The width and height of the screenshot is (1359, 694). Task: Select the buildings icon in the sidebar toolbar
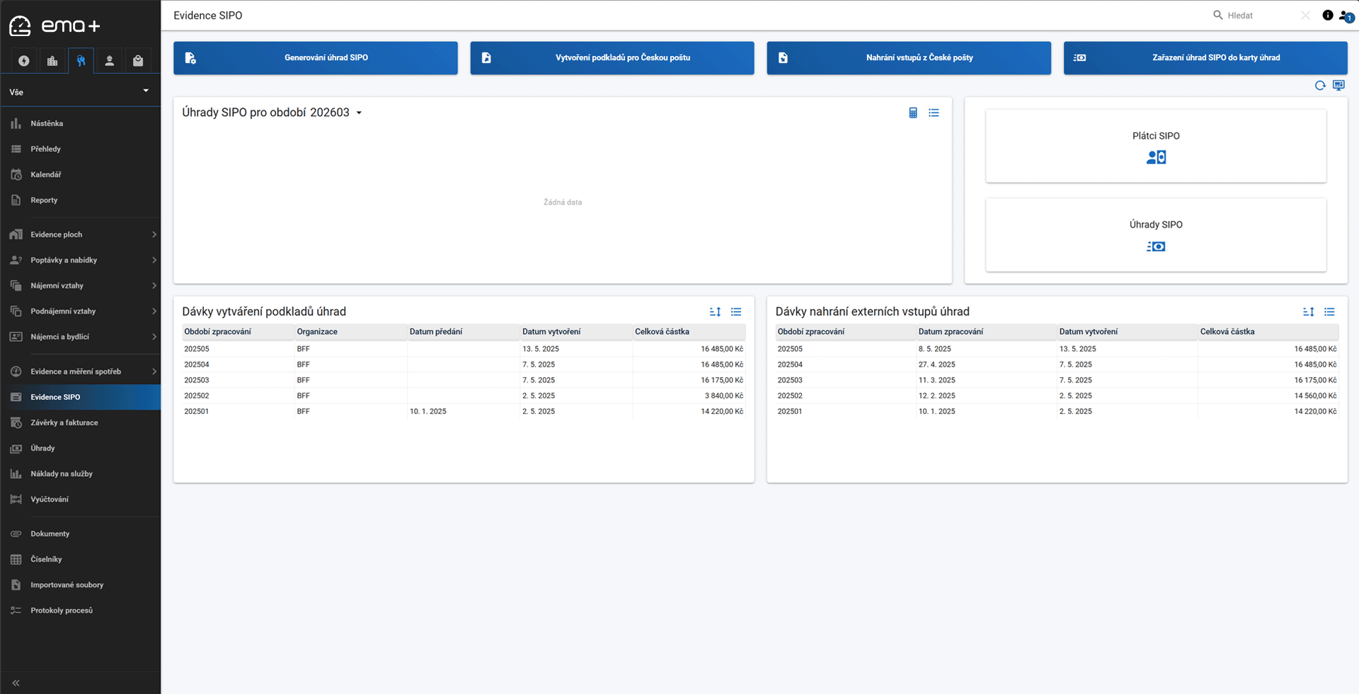[x=52, y=61]
